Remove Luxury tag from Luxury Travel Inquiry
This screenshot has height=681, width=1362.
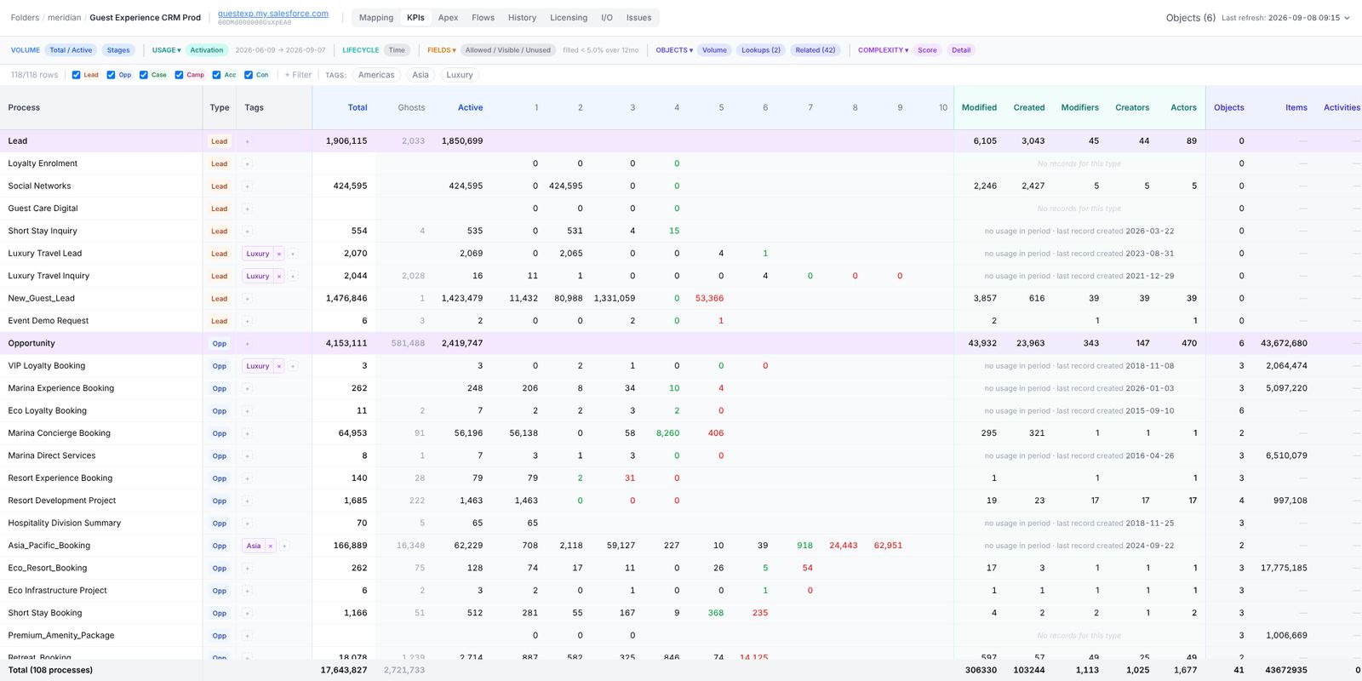(278, 276)
